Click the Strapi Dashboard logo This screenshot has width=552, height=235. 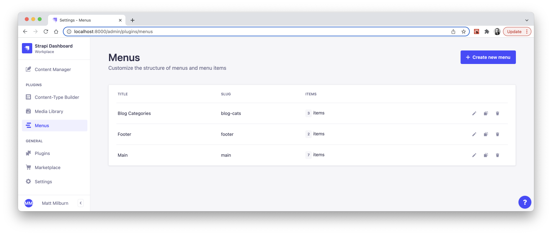click(27, 48)
